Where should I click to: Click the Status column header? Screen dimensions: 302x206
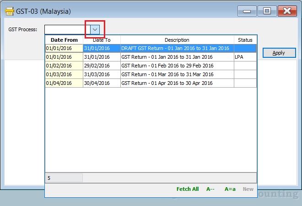tap(245, 40)
